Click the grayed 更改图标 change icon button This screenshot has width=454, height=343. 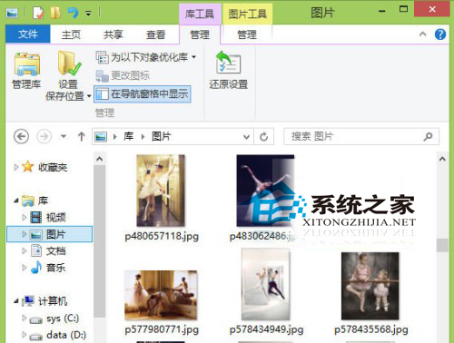(x=123, y=75)
